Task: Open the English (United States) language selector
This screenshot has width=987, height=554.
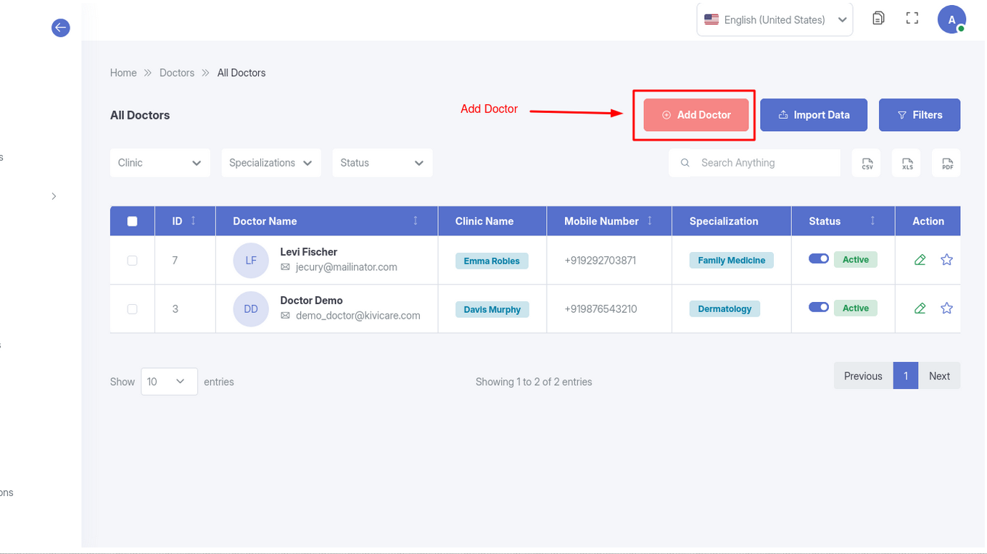Action: pyautogui.click(x=775, y=20)
